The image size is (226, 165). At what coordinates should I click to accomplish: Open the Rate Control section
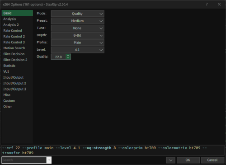(17, 31)
